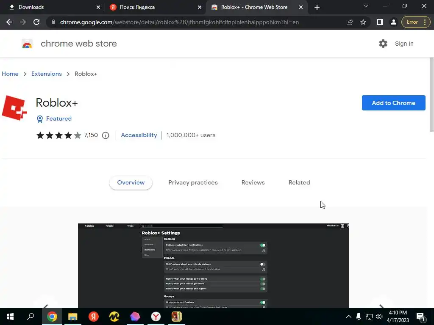Image resolution: width=434 pixels, height=325 pixels.
Task: Click the microphone tray icon
Action: [x=359, y=317]
